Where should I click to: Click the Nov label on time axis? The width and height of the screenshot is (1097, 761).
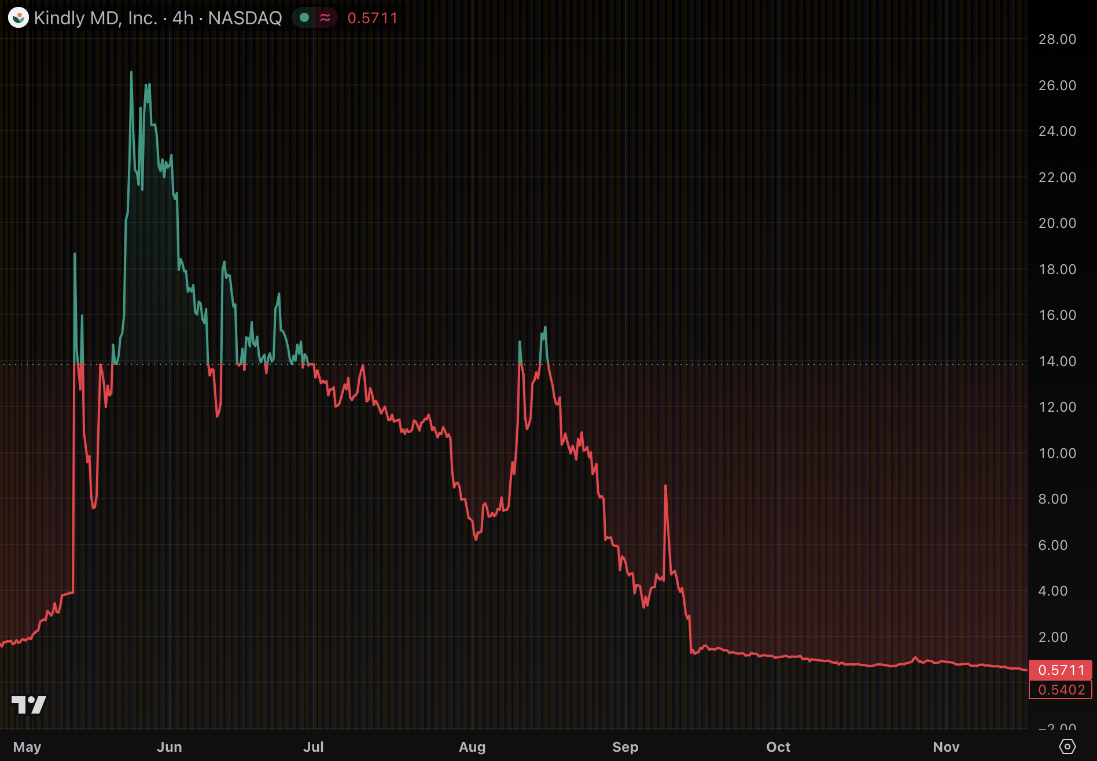(x=946, y=747)
